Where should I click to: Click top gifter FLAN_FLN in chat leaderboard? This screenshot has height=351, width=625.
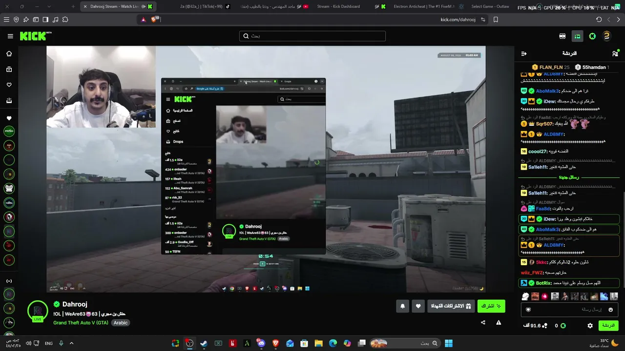551,67
